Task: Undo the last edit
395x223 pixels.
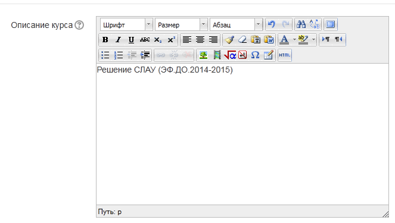Action: tap(272, 24)
